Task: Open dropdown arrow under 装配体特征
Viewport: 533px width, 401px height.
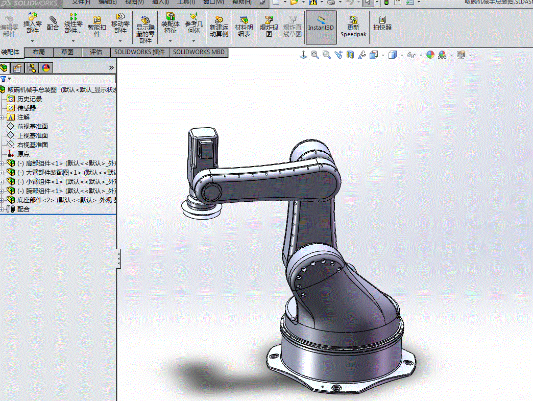Action: click(171, 41)
